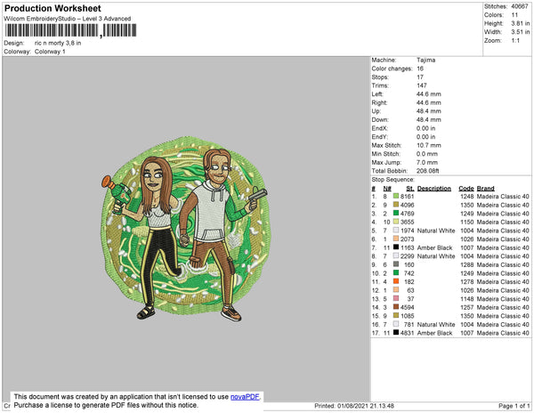The width and height of the screenshot is (534, 413).
Task: Click the barcode under the worksheet title
Action: click(x=70, y=30)
